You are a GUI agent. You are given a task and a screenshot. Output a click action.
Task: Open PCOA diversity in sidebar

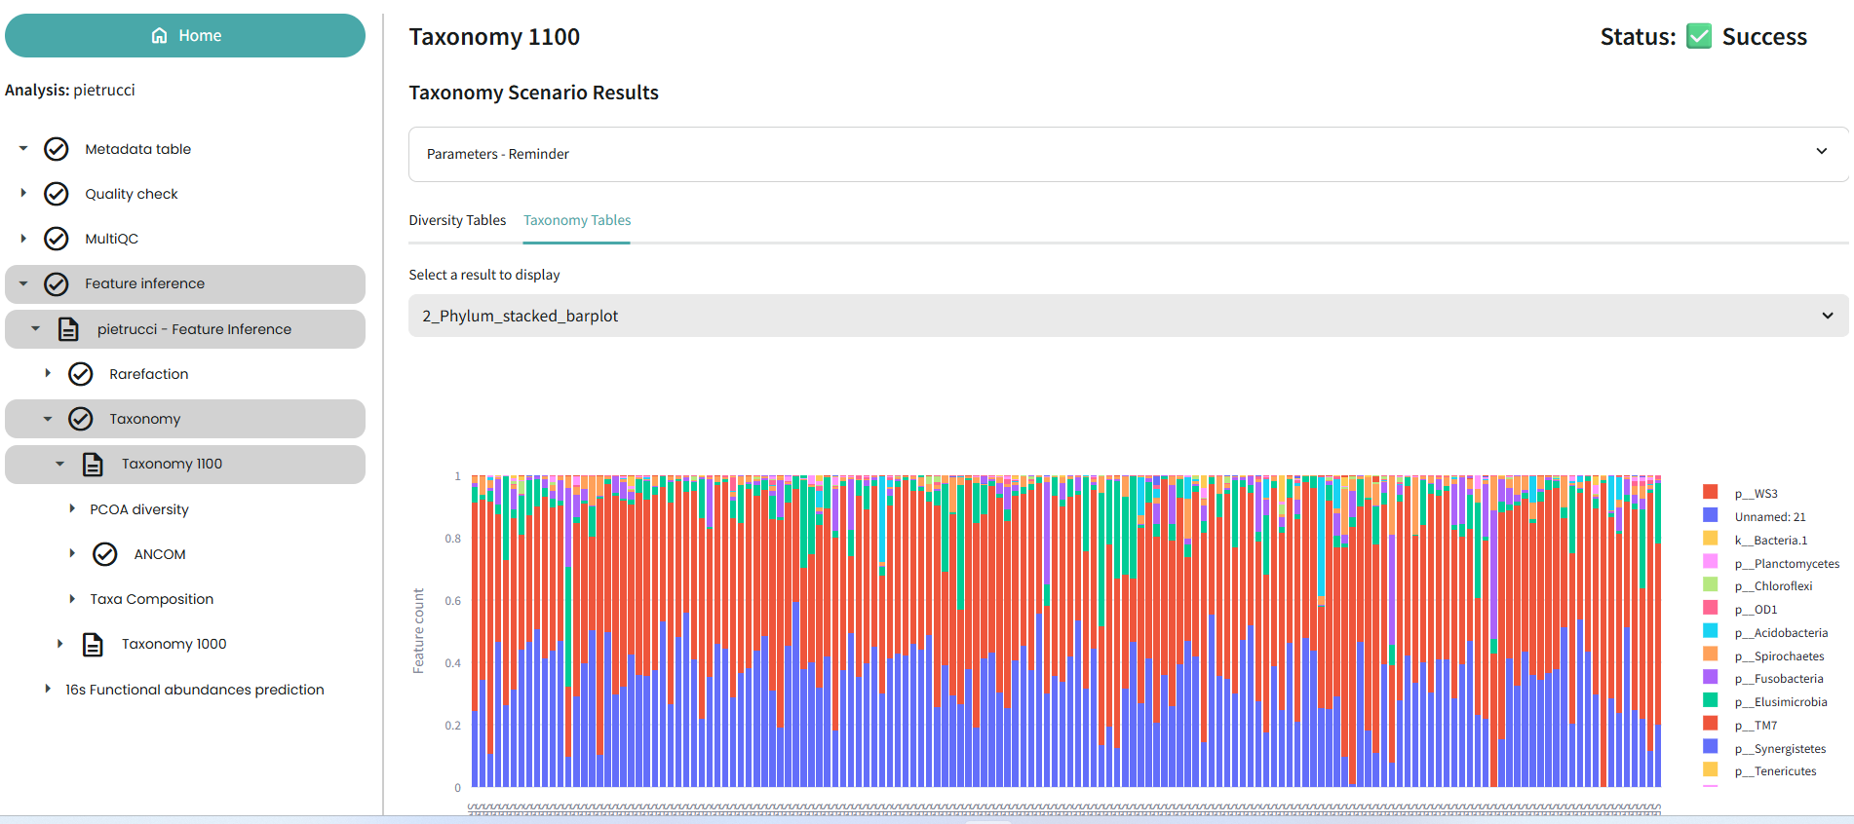(139, 509)
